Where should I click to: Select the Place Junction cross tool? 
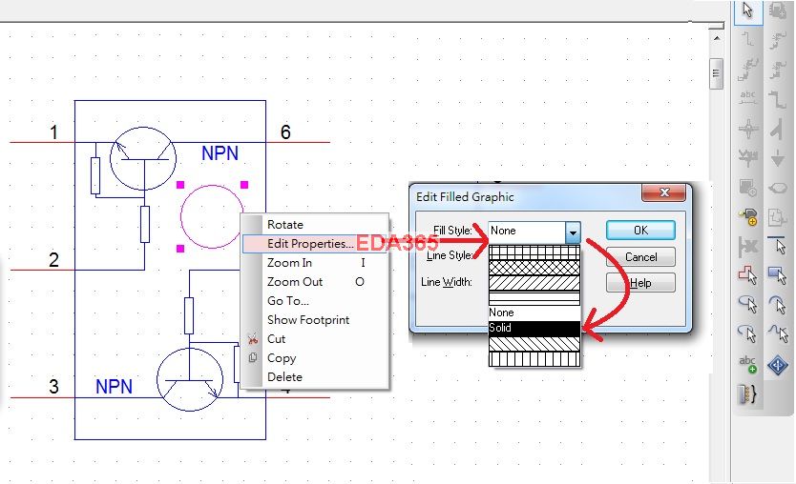[748, 129]
